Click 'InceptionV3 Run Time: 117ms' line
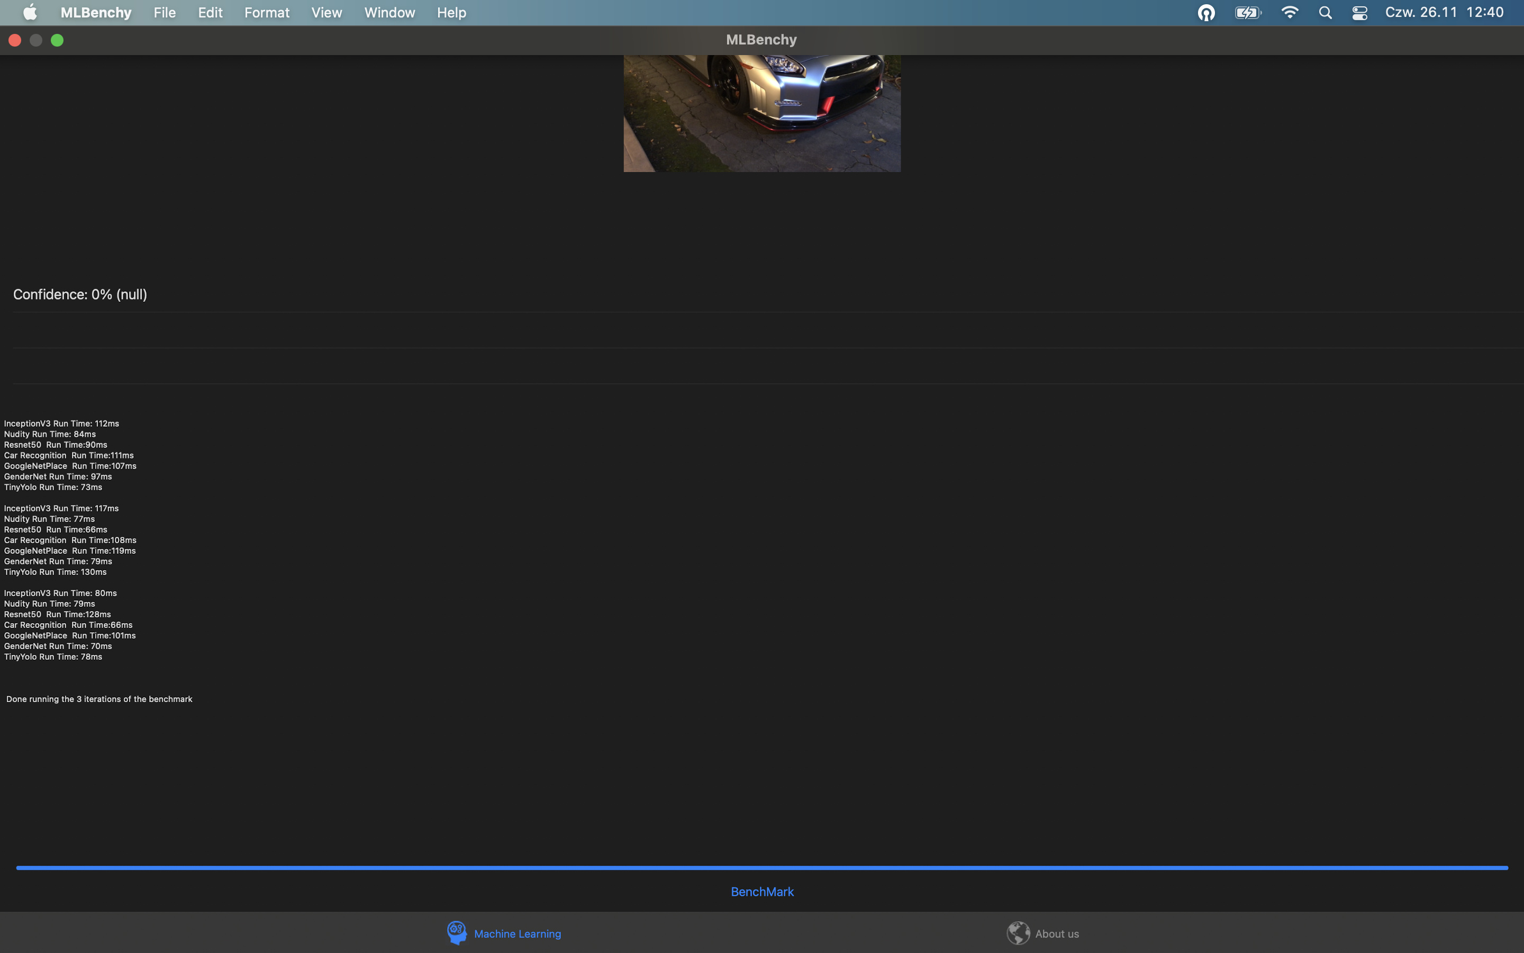This screenshot has height=953, width=1524. click(61, 509)
